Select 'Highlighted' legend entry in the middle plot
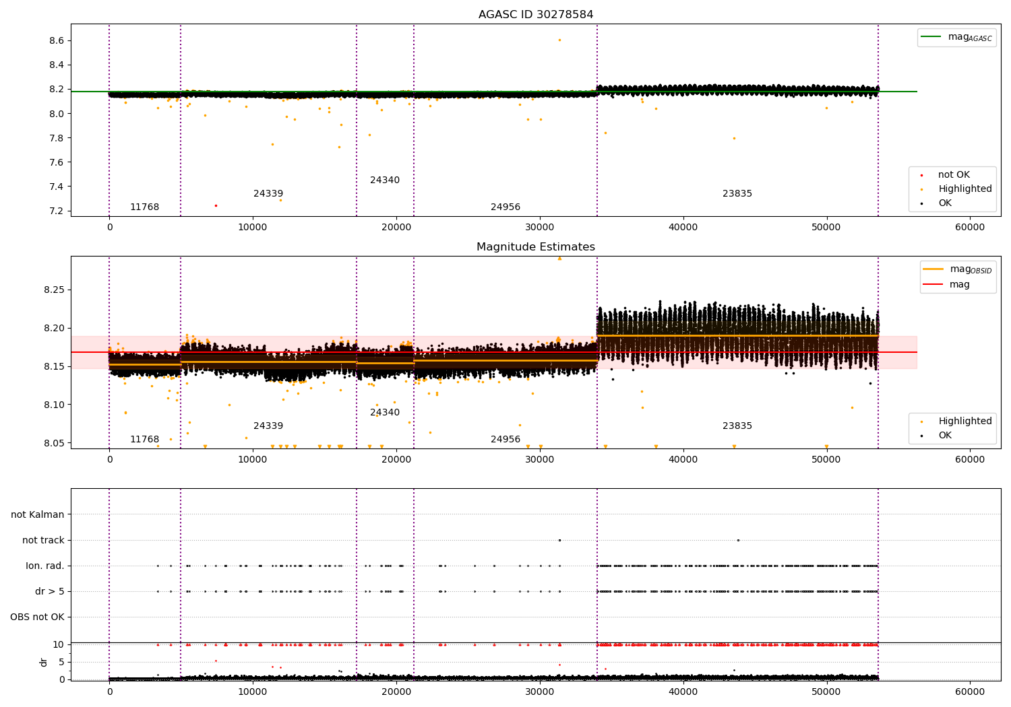 pos(956,422)
